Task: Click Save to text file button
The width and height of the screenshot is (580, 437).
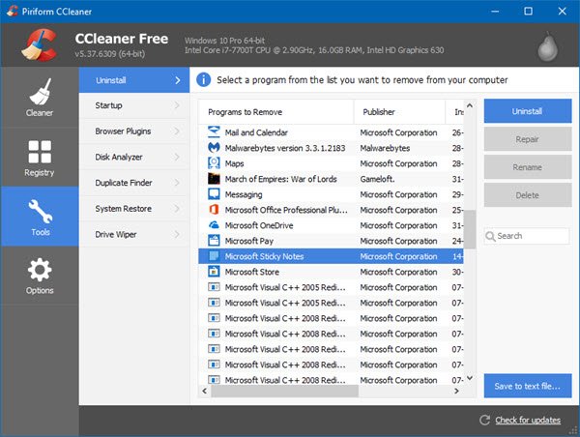Action: click(528, 386)
